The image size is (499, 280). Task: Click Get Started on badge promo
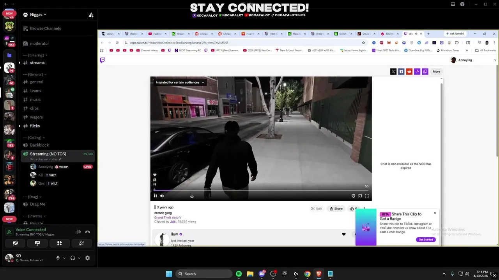[x=426, y=240]
